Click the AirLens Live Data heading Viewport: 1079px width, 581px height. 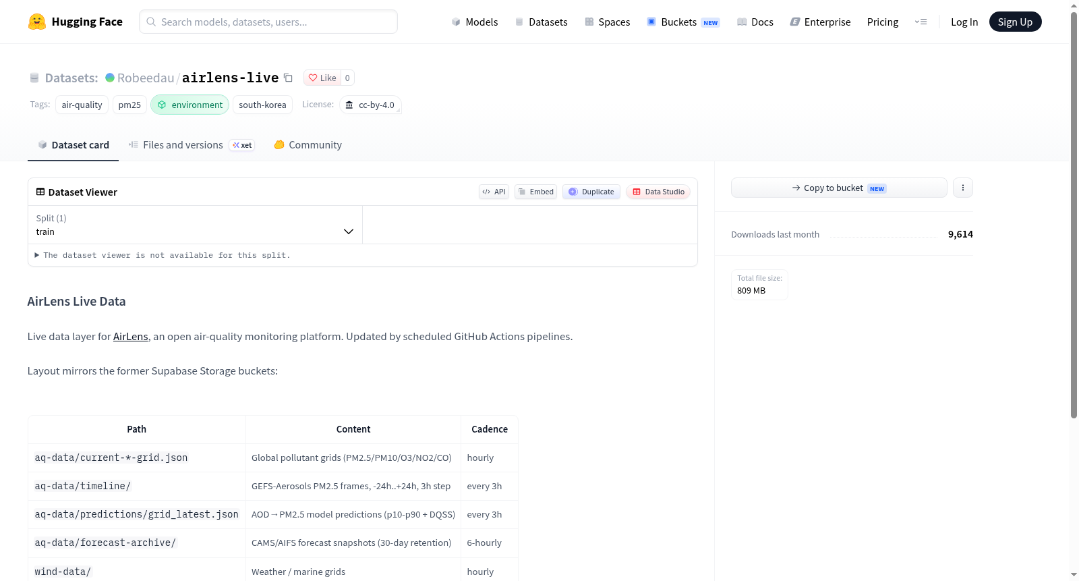point(76,302)
